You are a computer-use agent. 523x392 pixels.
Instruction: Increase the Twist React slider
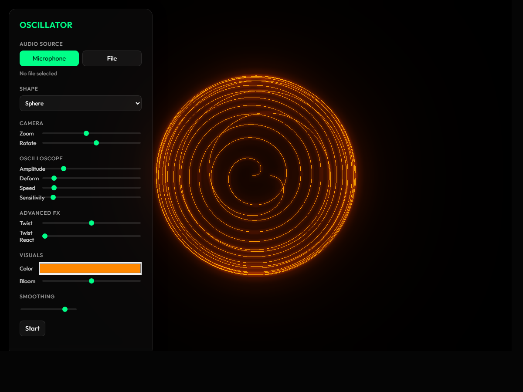coord(45,236)
